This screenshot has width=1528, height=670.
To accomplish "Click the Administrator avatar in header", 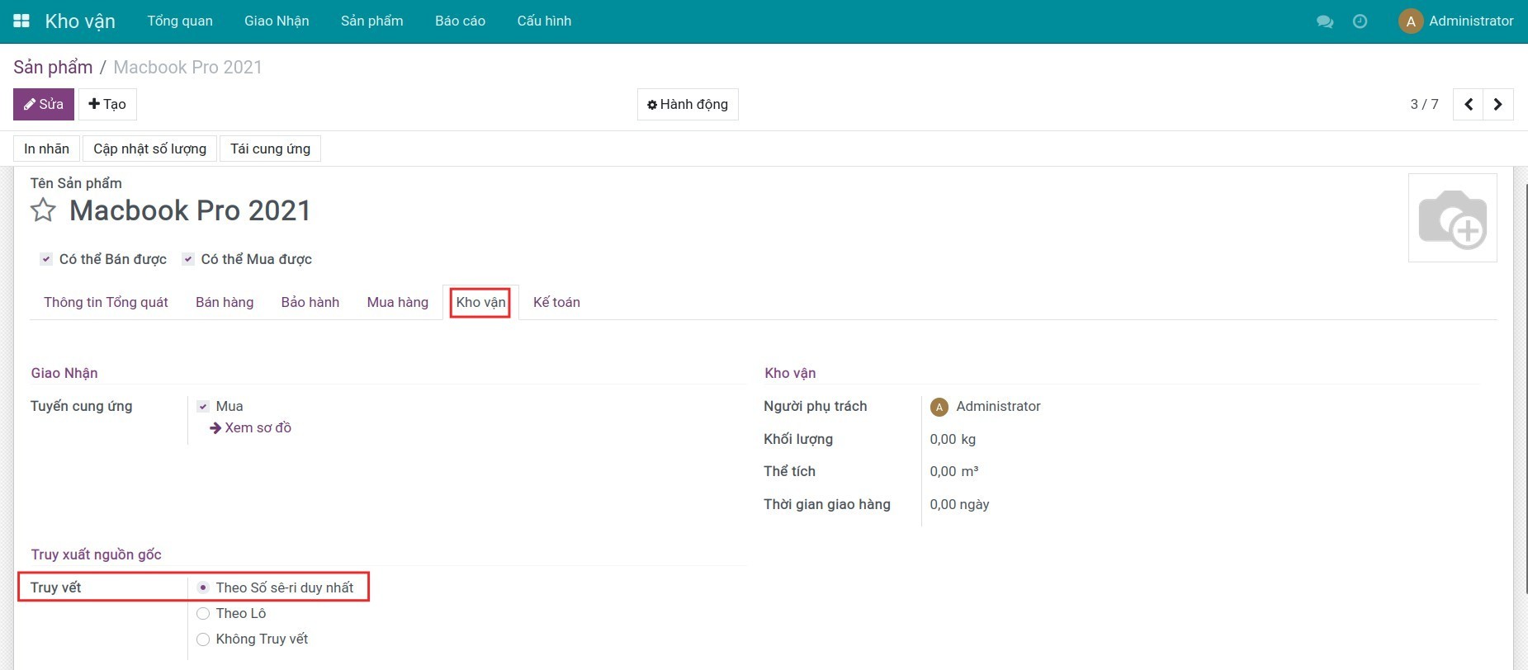I will tap(1410, 21).
